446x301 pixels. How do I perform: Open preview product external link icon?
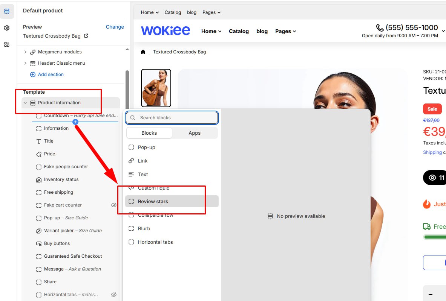coord(86,36)
